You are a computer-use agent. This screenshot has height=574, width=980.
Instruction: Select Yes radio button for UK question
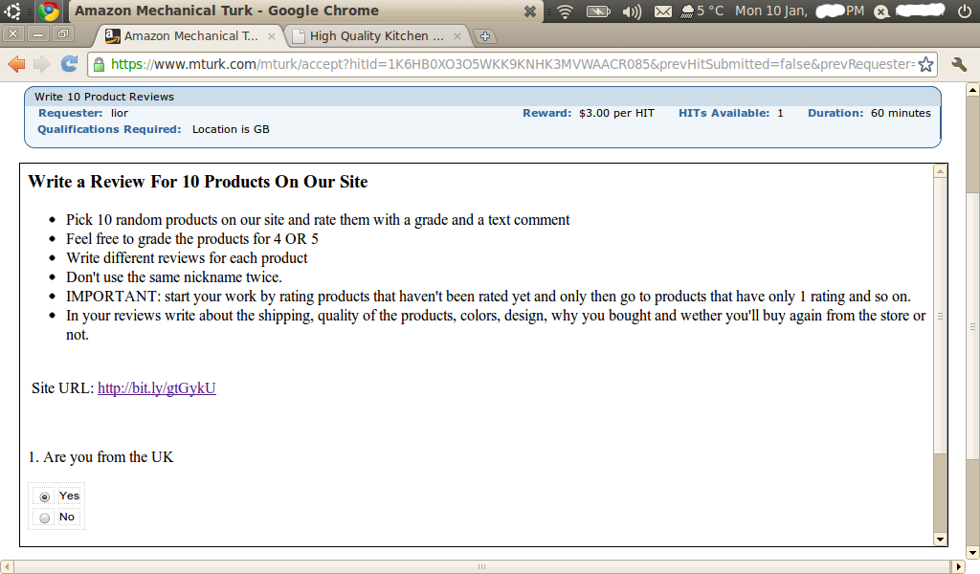44,497
